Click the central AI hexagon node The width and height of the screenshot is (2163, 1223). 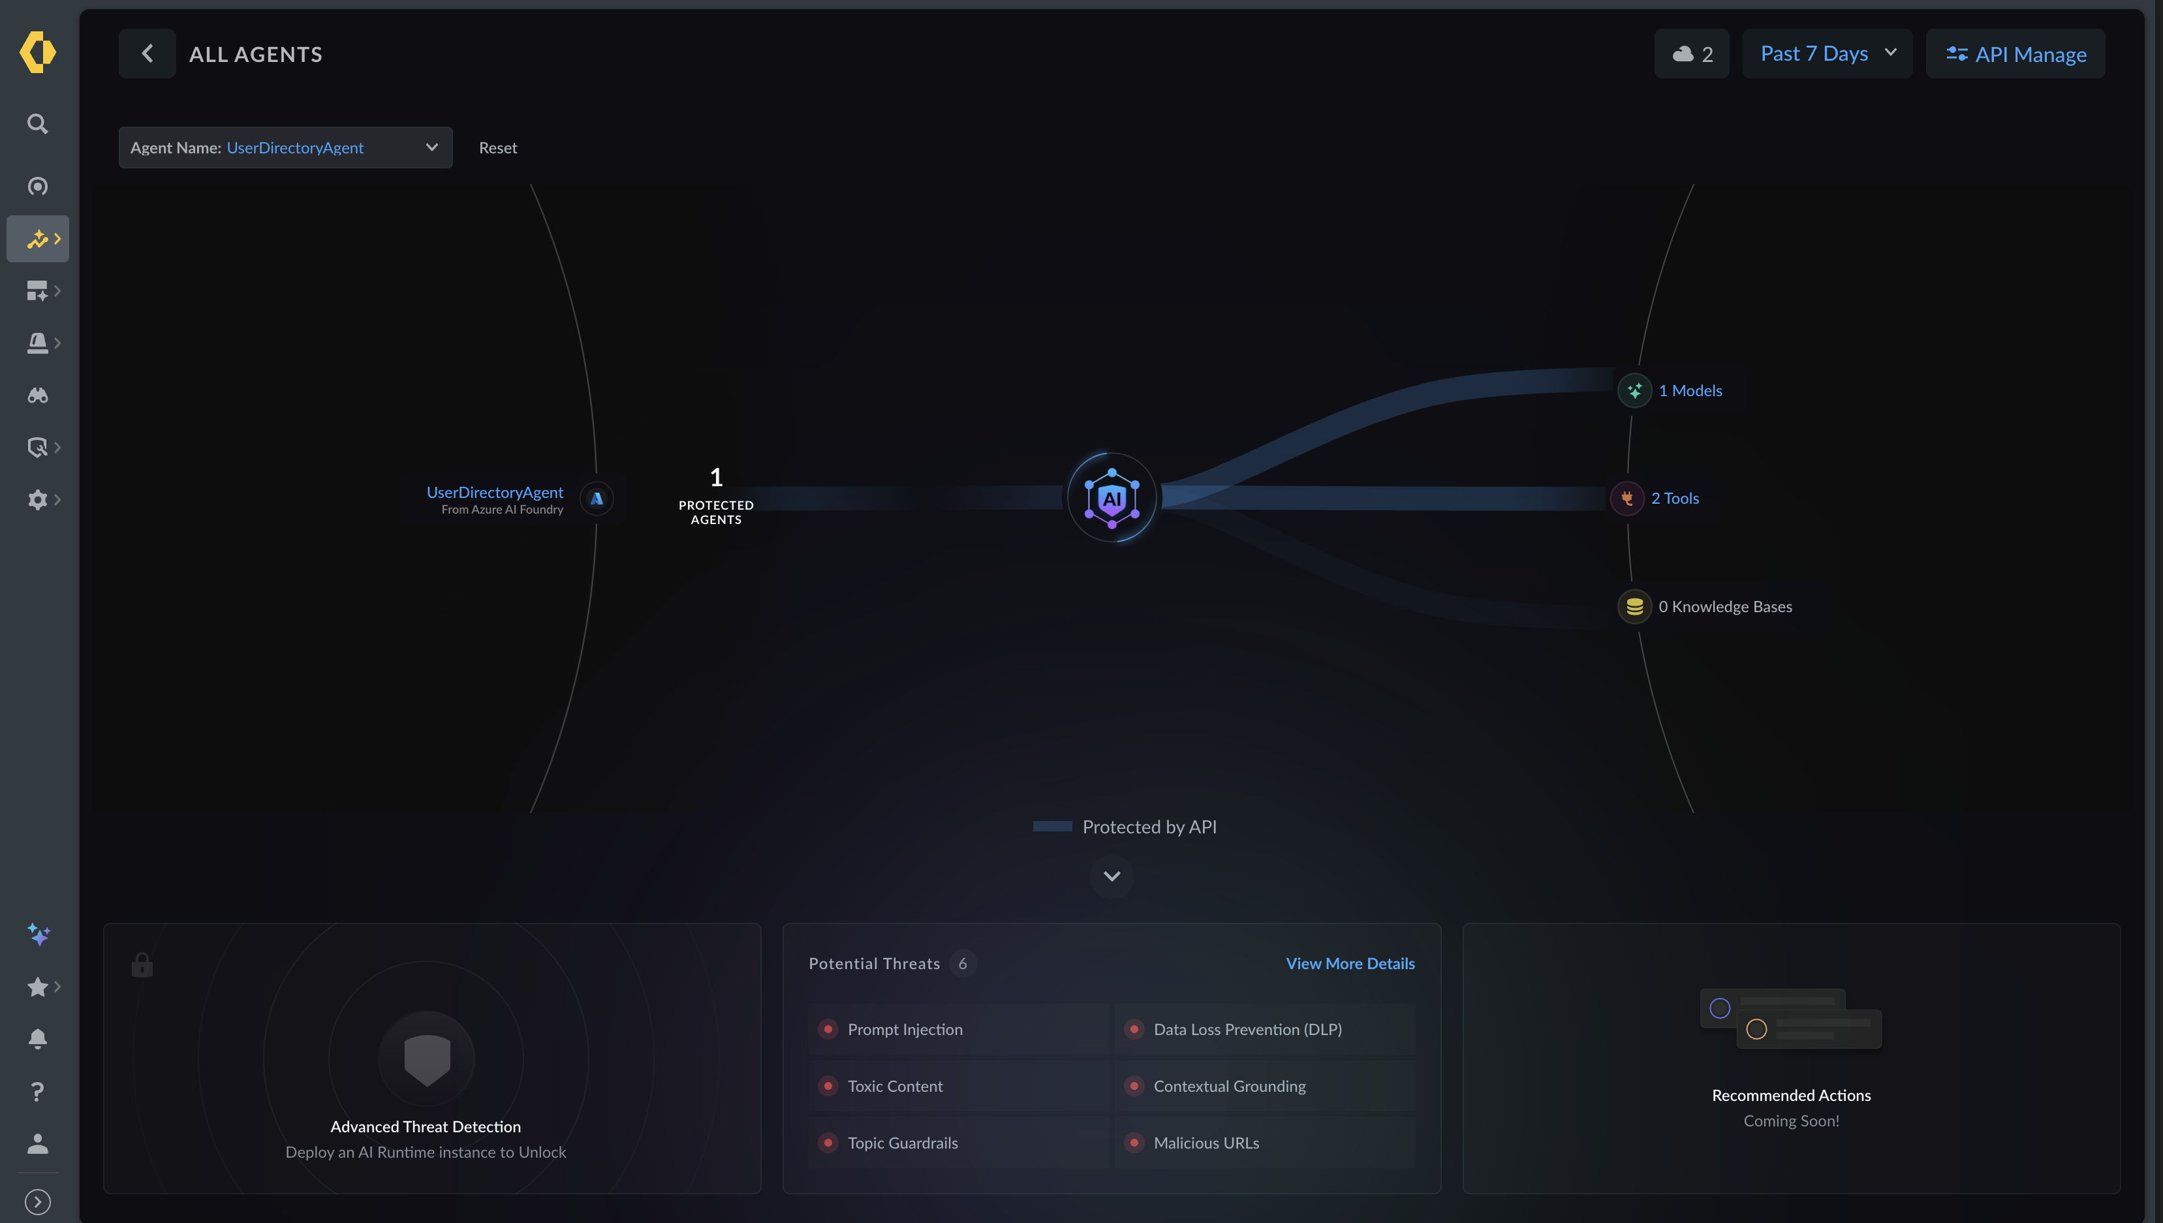1112,498
